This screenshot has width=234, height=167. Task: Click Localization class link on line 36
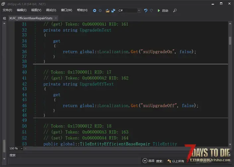[x=114, y=52]
